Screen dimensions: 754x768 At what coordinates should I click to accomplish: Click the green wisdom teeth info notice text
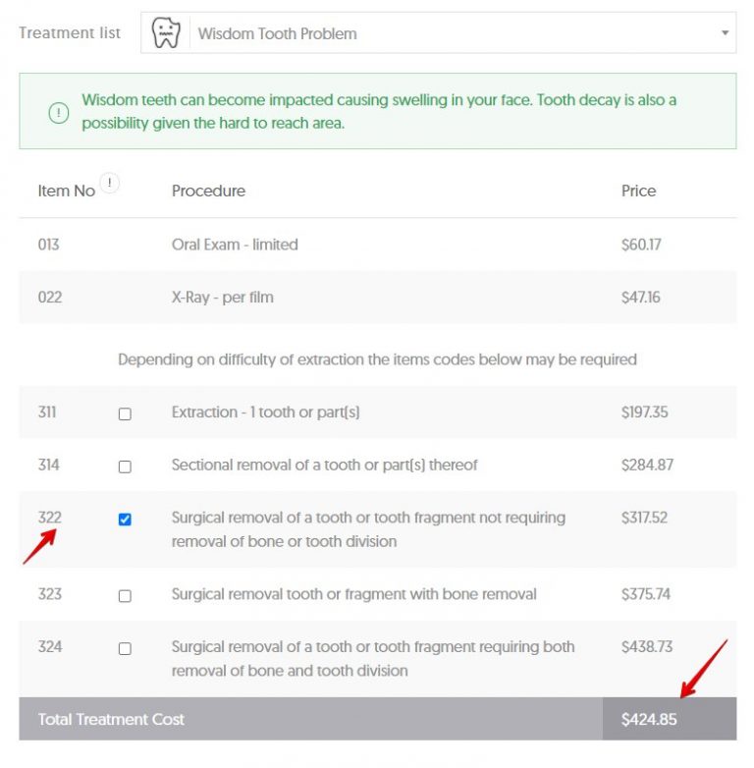click(378, 112)
